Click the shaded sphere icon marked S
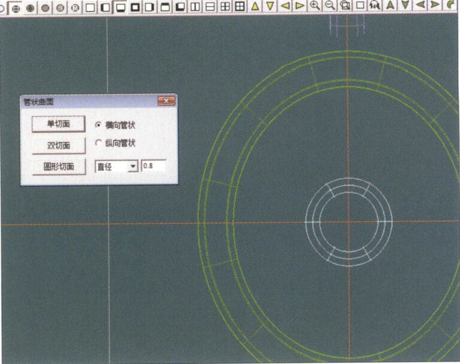Image resolution: width=460 pixels, height=364 pixels. pyautogui.click(x=60, y=8)
